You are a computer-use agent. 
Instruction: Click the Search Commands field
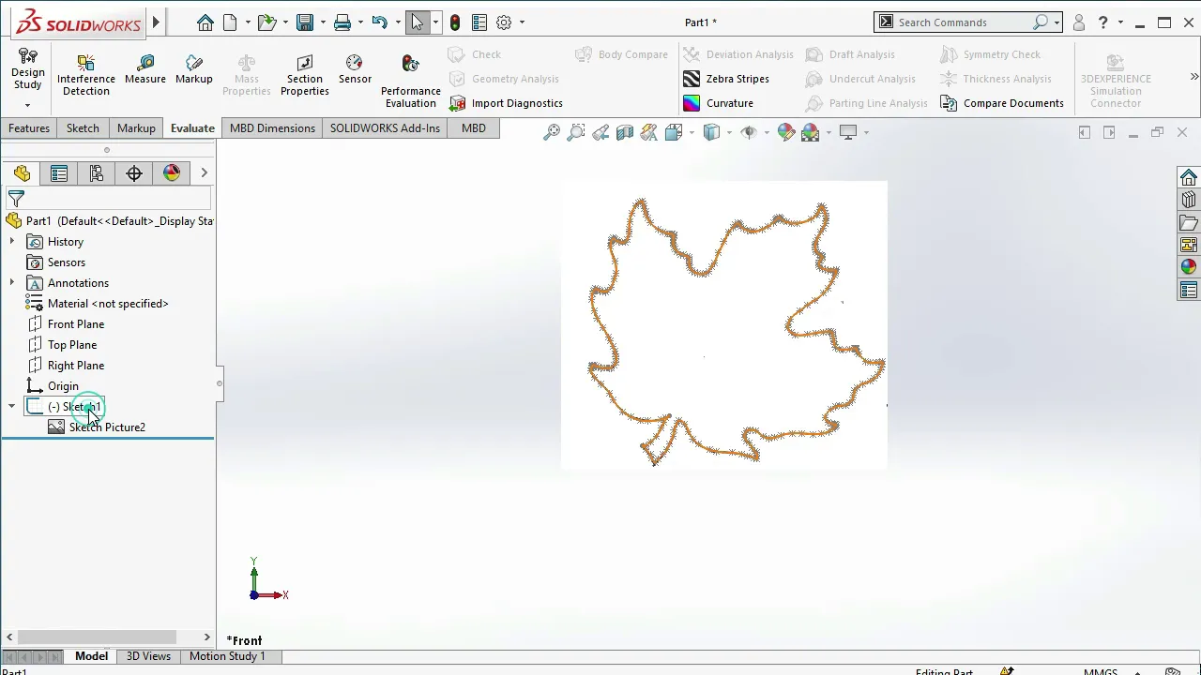coord(968,22)
